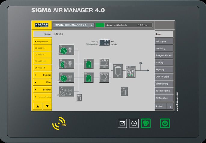
Task: Open the Status menu
Action: coord(164,34)
